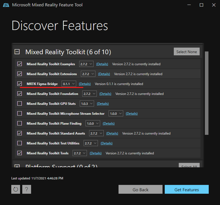Click the 'Mixed Reality Toolkit Foundation' label
Screen dimensions: 220x205
(52, 94)
